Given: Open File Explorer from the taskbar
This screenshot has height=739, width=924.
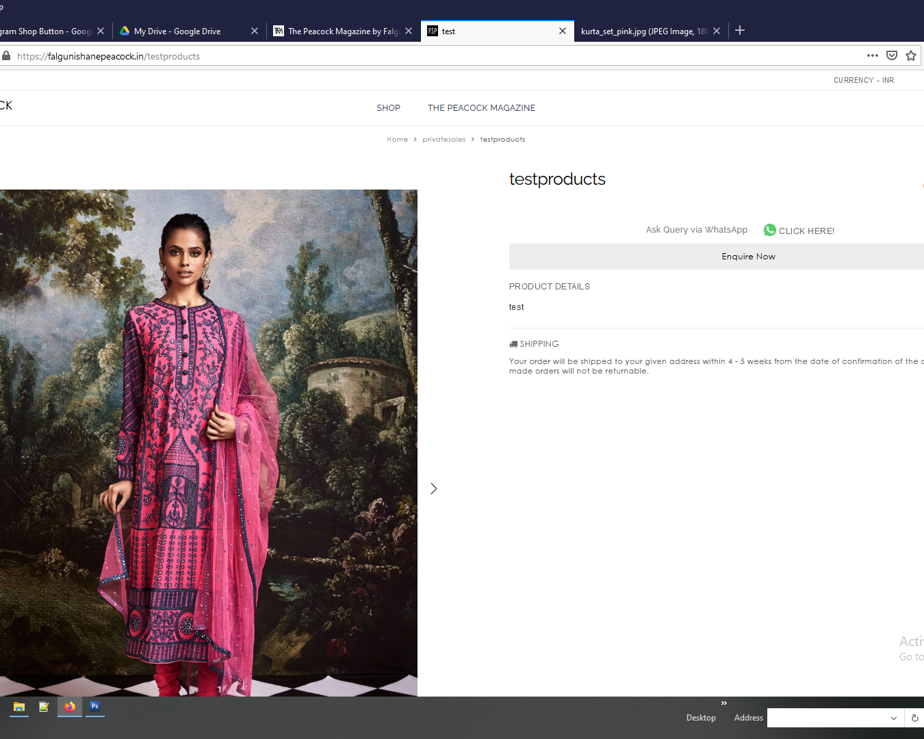Looking at the screenshot, I should pyautogui.click(x=19, y=707).
